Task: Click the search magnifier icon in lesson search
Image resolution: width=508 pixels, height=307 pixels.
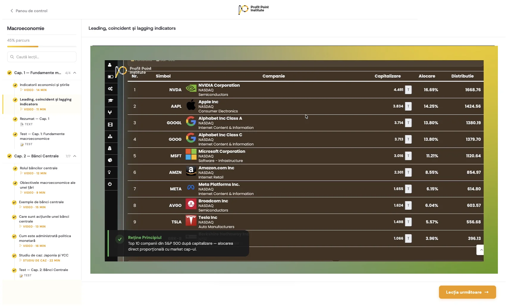Action: tap(12, 57)
